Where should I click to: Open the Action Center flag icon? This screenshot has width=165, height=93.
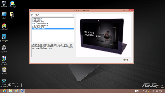click(143, 91)
